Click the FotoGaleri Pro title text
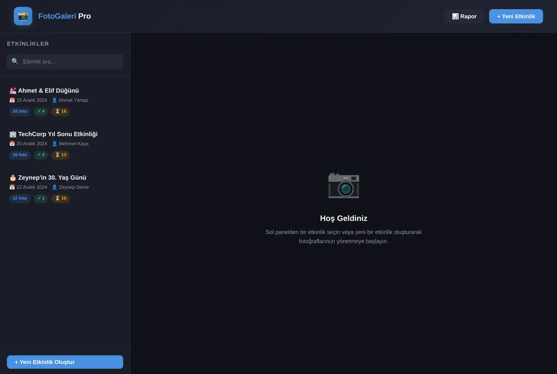Screen dimensions: 557x374 point(65,16)
